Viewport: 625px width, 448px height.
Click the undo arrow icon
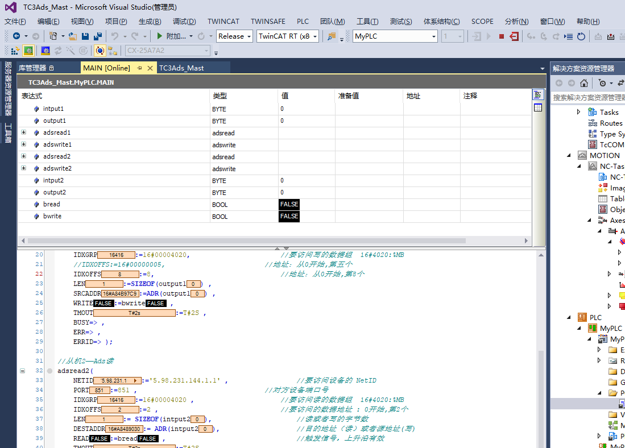coord(115,36)
